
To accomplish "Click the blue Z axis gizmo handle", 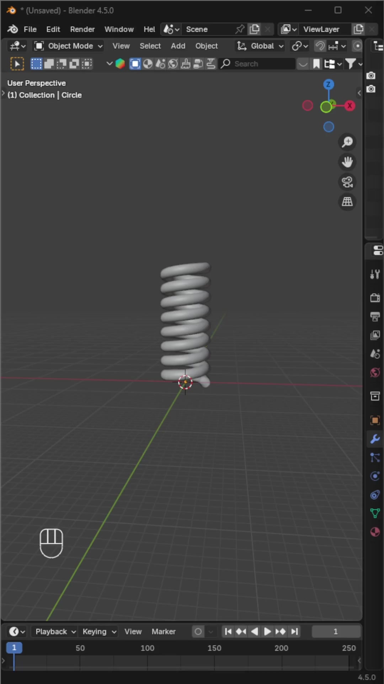I will 329,84.
